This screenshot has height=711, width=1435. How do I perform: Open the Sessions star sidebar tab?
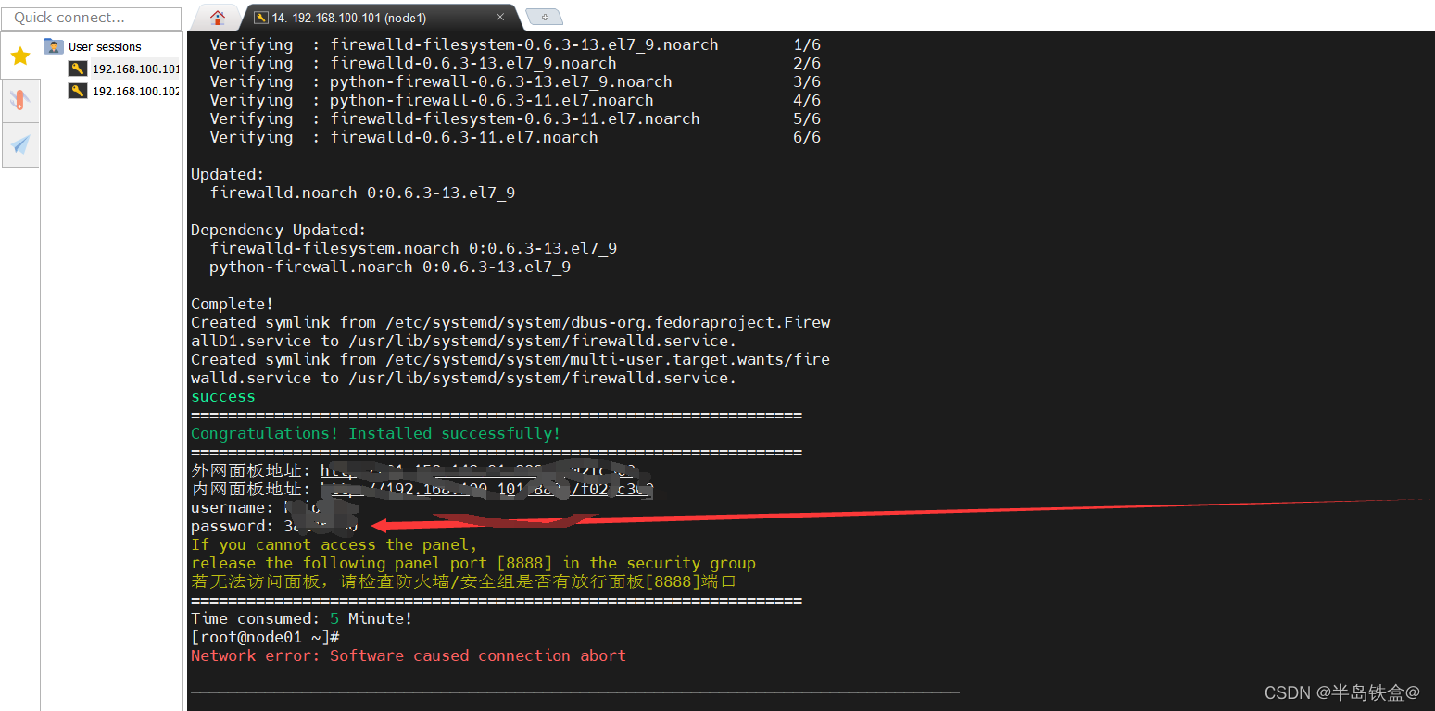pos(20,56)
